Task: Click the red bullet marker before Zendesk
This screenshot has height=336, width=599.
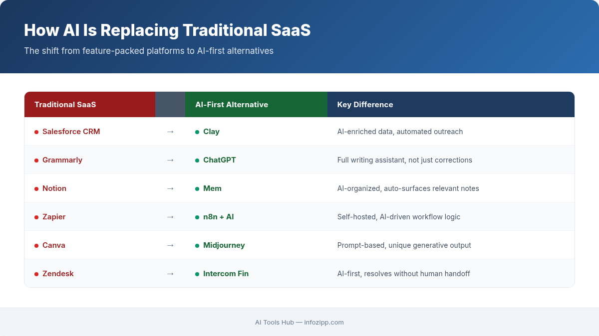Action: click(36, 274)
